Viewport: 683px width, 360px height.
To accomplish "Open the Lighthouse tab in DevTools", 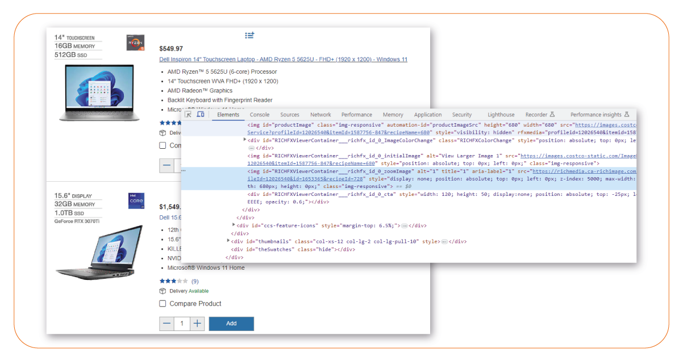I will pyautogui.click(x=501, y=115).
